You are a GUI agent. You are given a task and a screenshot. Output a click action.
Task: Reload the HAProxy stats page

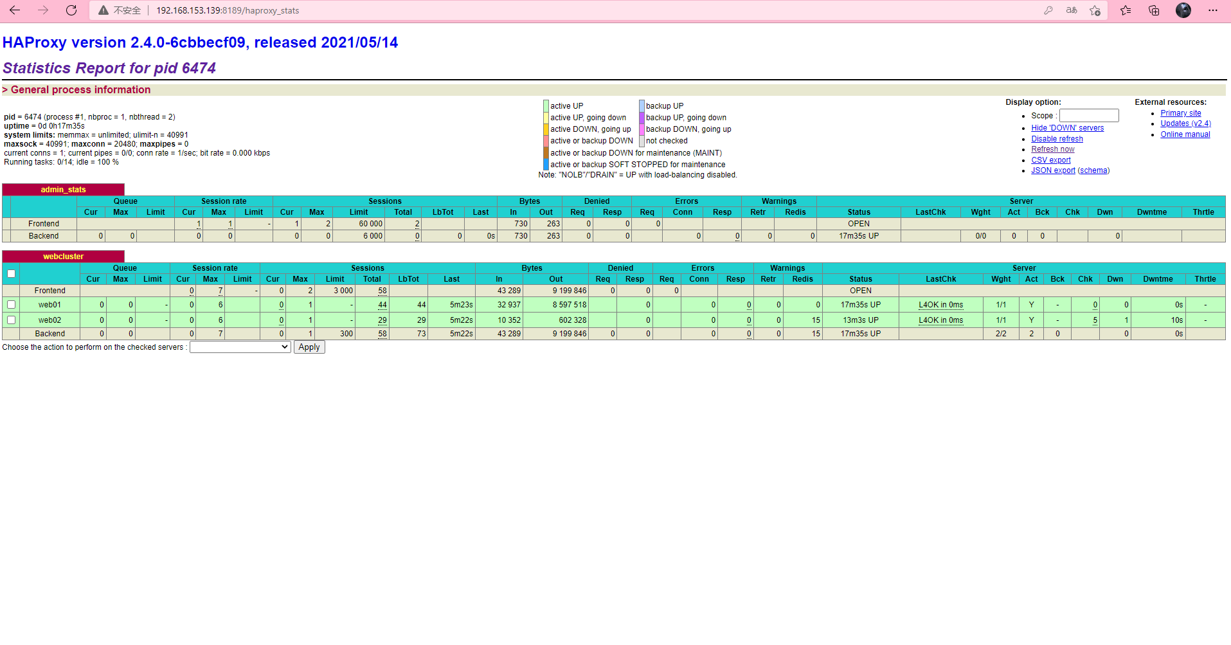click(x=71, y=10)
